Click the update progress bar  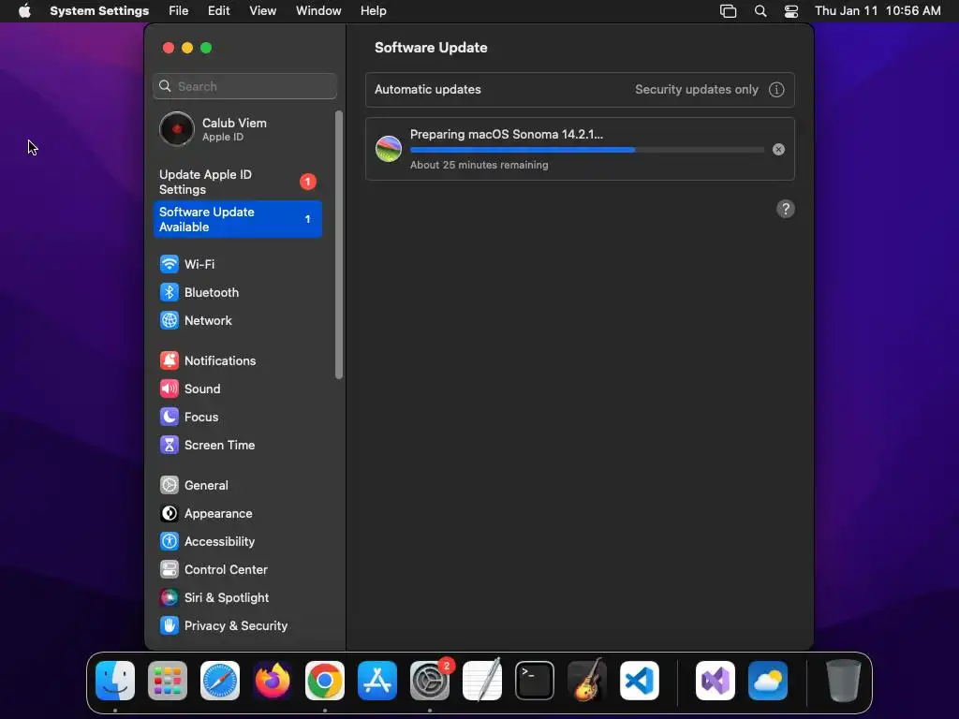coord(587,150)
